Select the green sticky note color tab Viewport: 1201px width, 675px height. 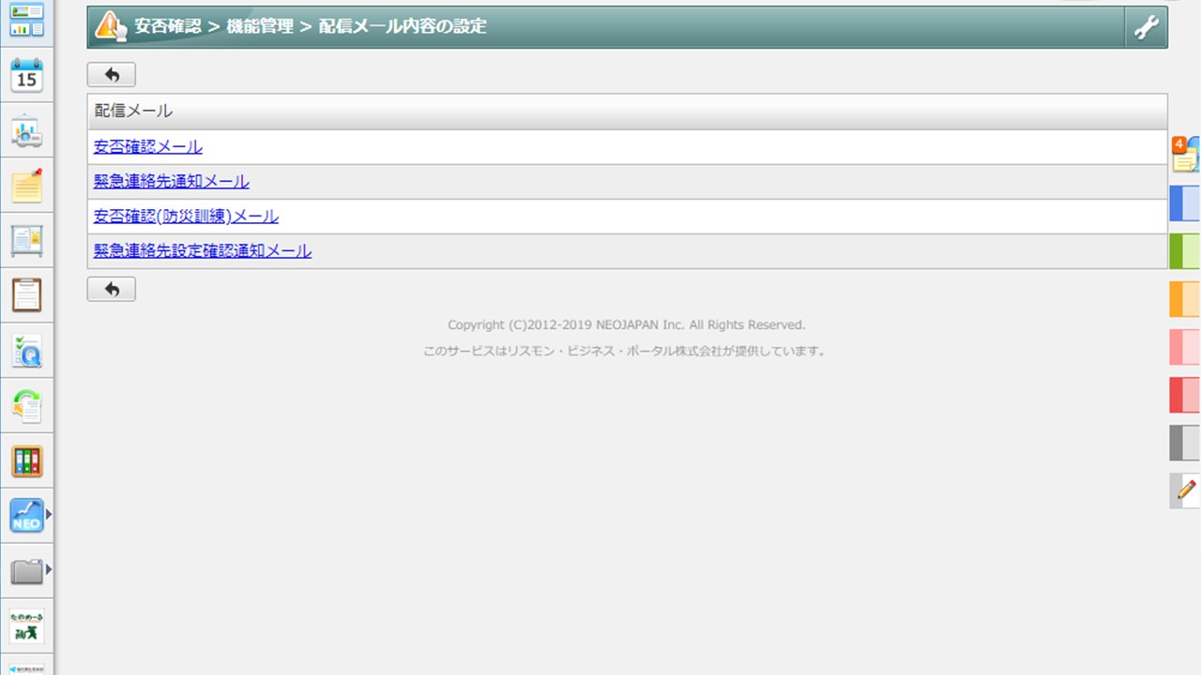click(x=1185, y=251)
